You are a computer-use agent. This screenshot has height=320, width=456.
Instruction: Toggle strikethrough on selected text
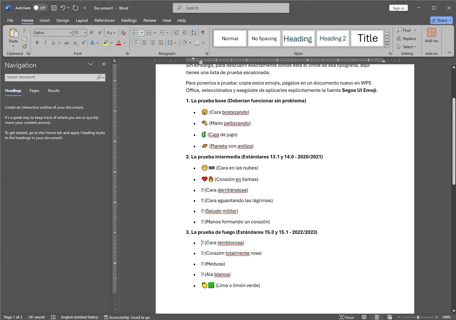point(67,43)
